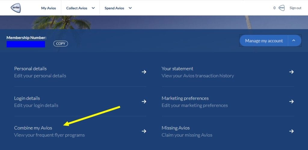
Task: Click the Avios balance number 0
Action: 274,8
